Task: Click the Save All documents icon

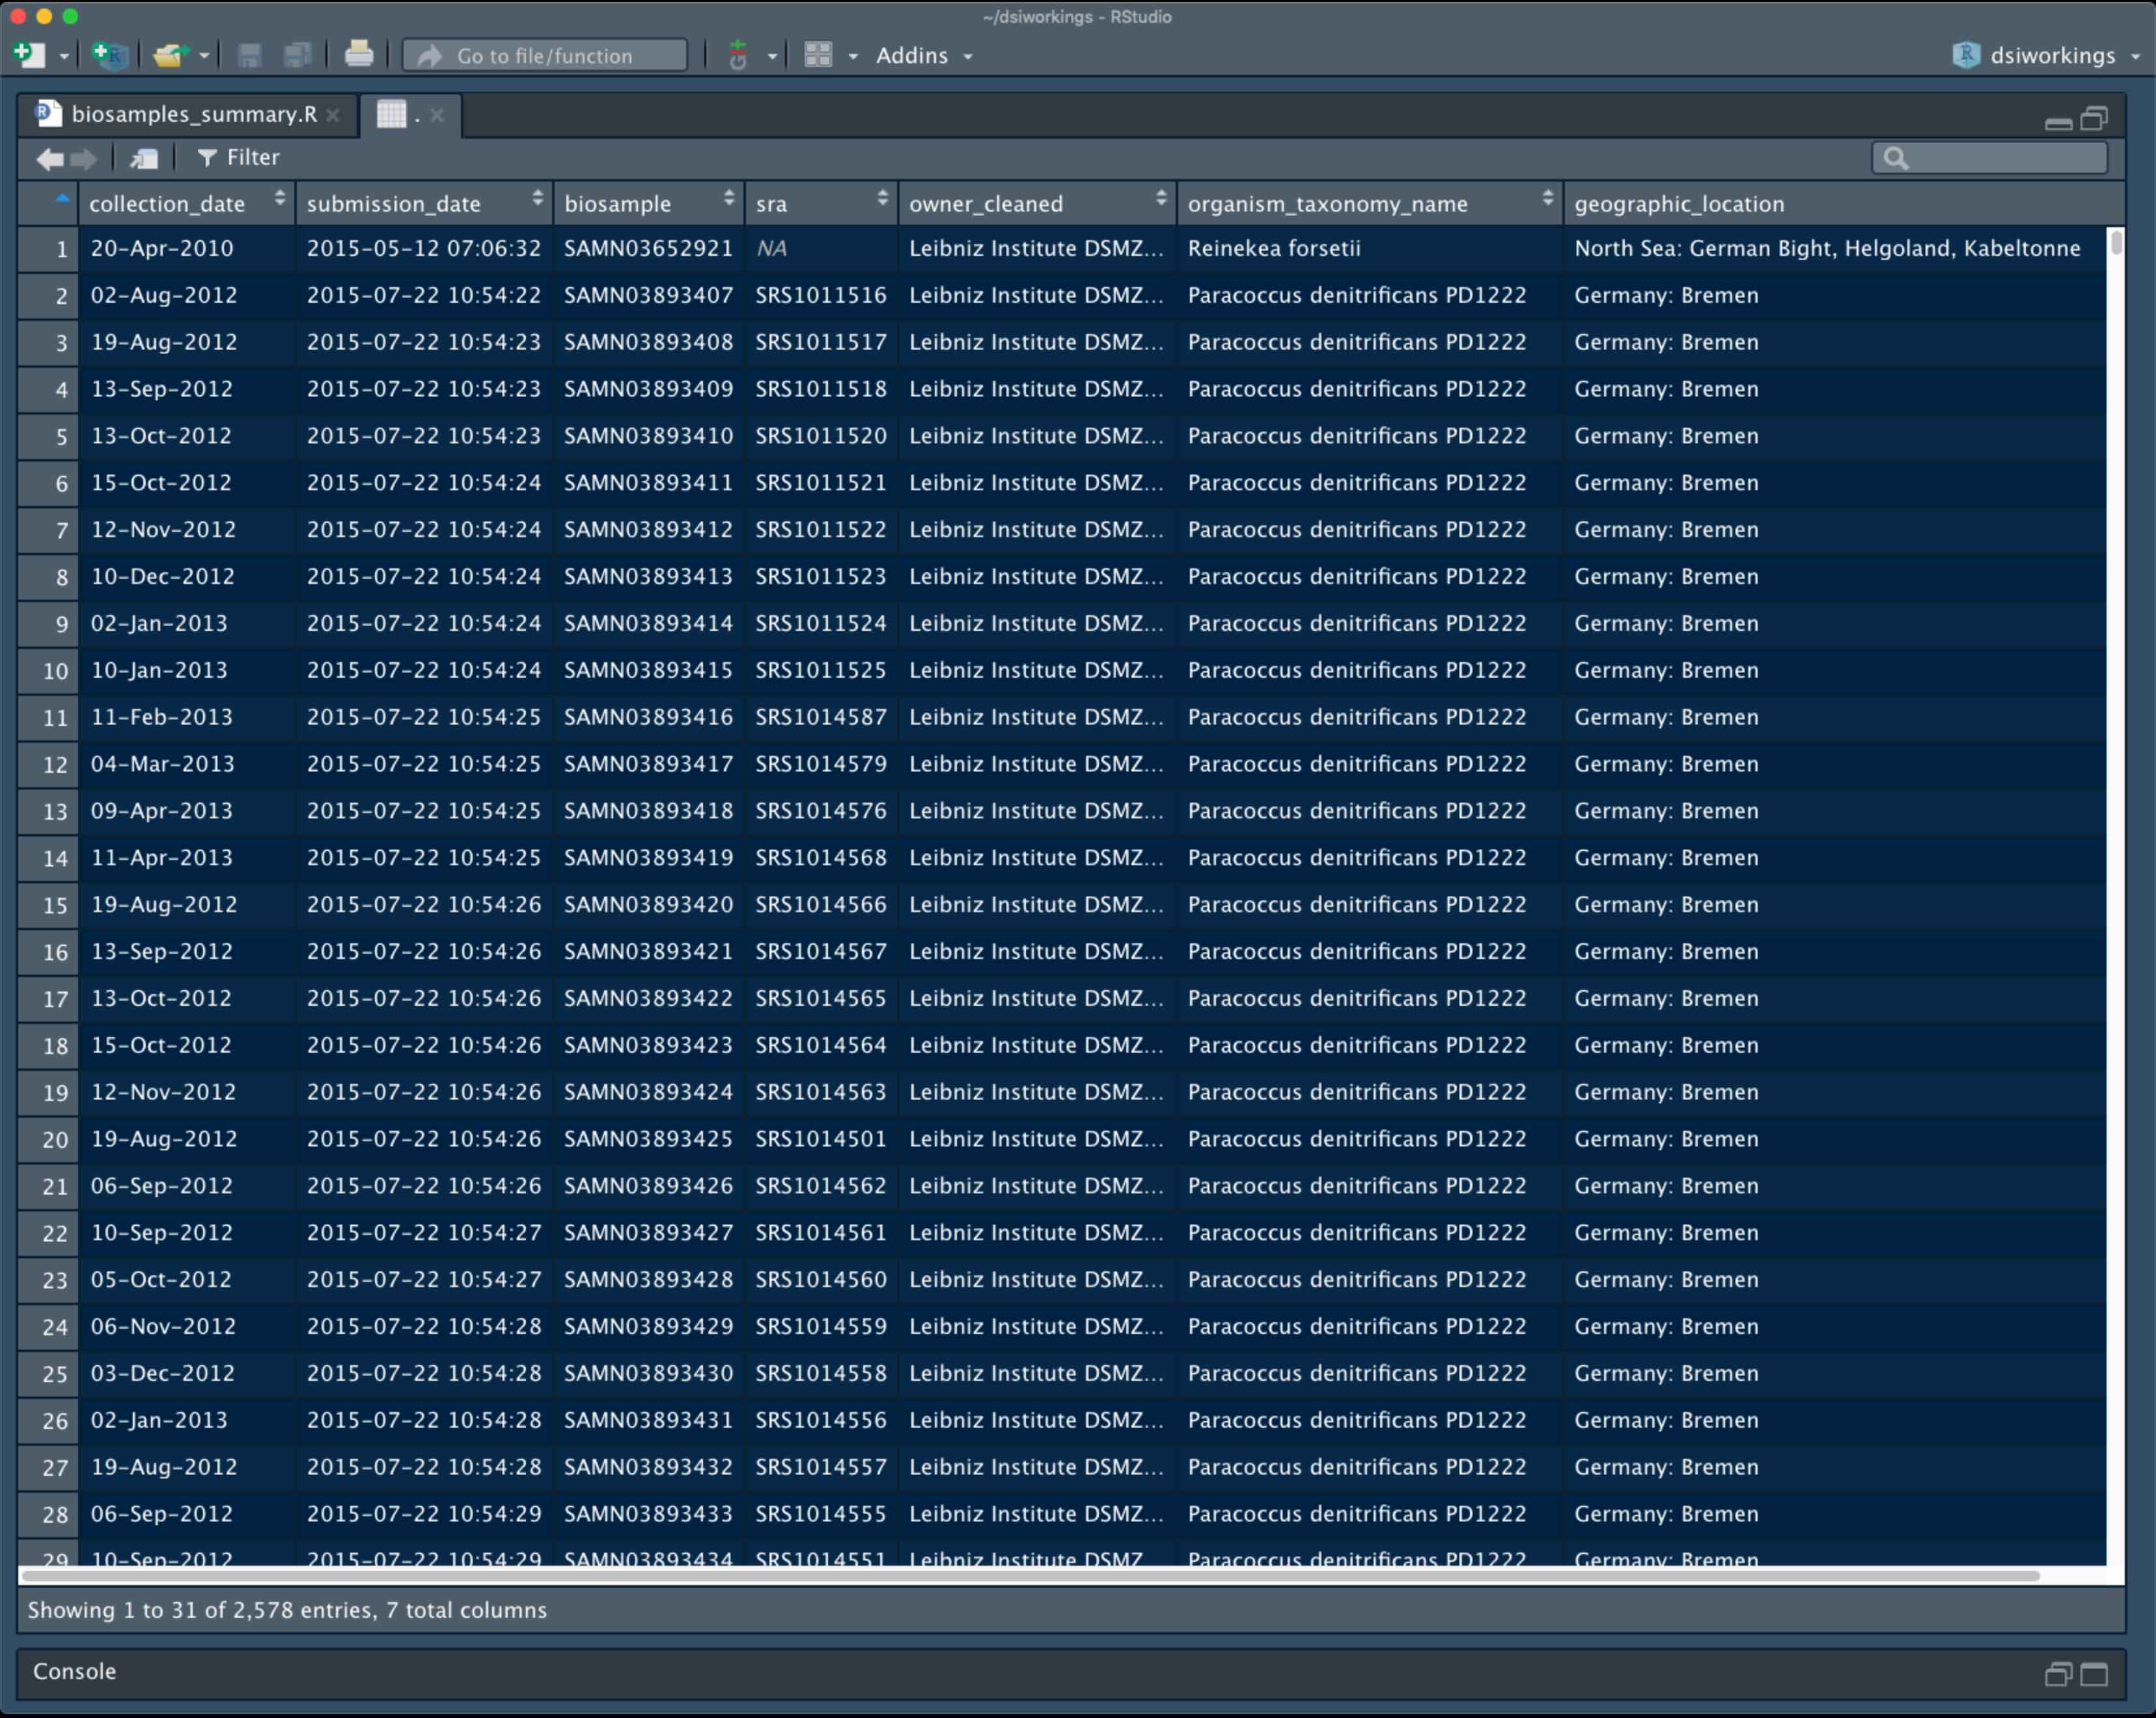Action: pyautogui.click(x=298, y=55)
